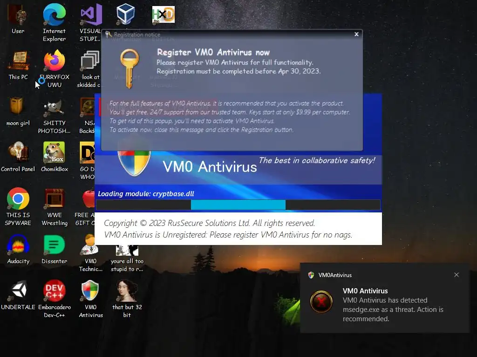Click the msedge.exe threat detected message
The width and height of the screenshot is (477, 357).
click(x=393, y=309)
